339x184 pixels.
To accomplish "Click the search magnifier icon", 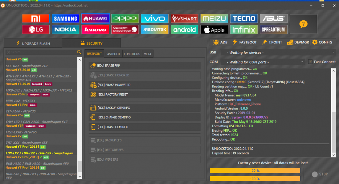I will point(79,52).
